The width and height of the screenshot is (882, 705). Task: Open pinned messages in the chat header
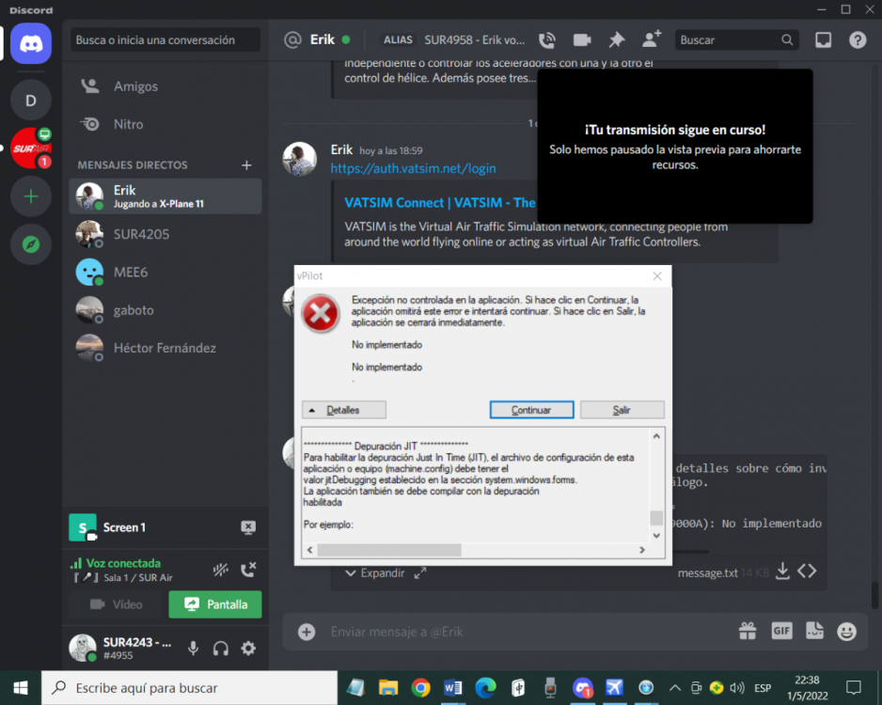617,39
